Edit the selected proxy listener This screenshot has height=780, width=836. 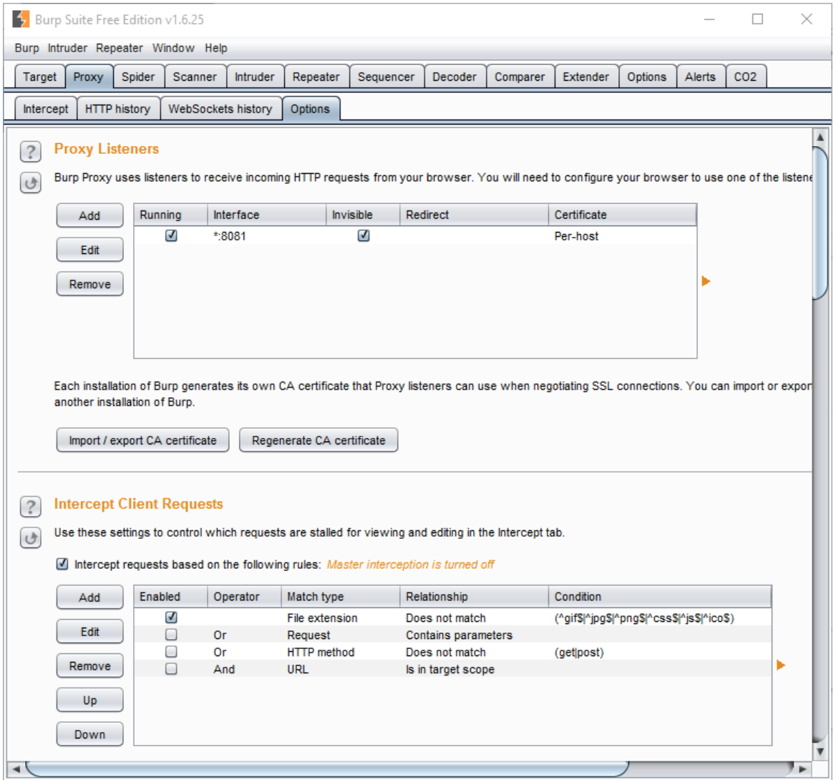pyautogui.click(x=89, y=250)
